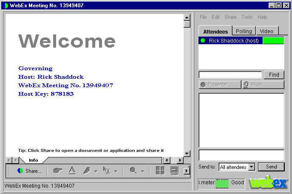
Task: Minimize the WebEx Meeting window
Action: coord(272,6)
